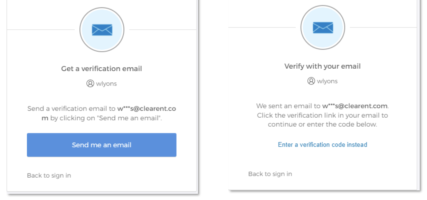
Task: Click the "Click the verification link" instruction line
Action: point(322,115)
